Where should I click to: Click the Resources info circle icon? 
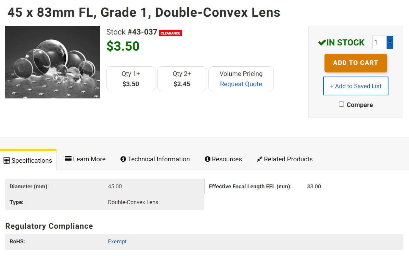pyautogui.click(x=207, y=159)
